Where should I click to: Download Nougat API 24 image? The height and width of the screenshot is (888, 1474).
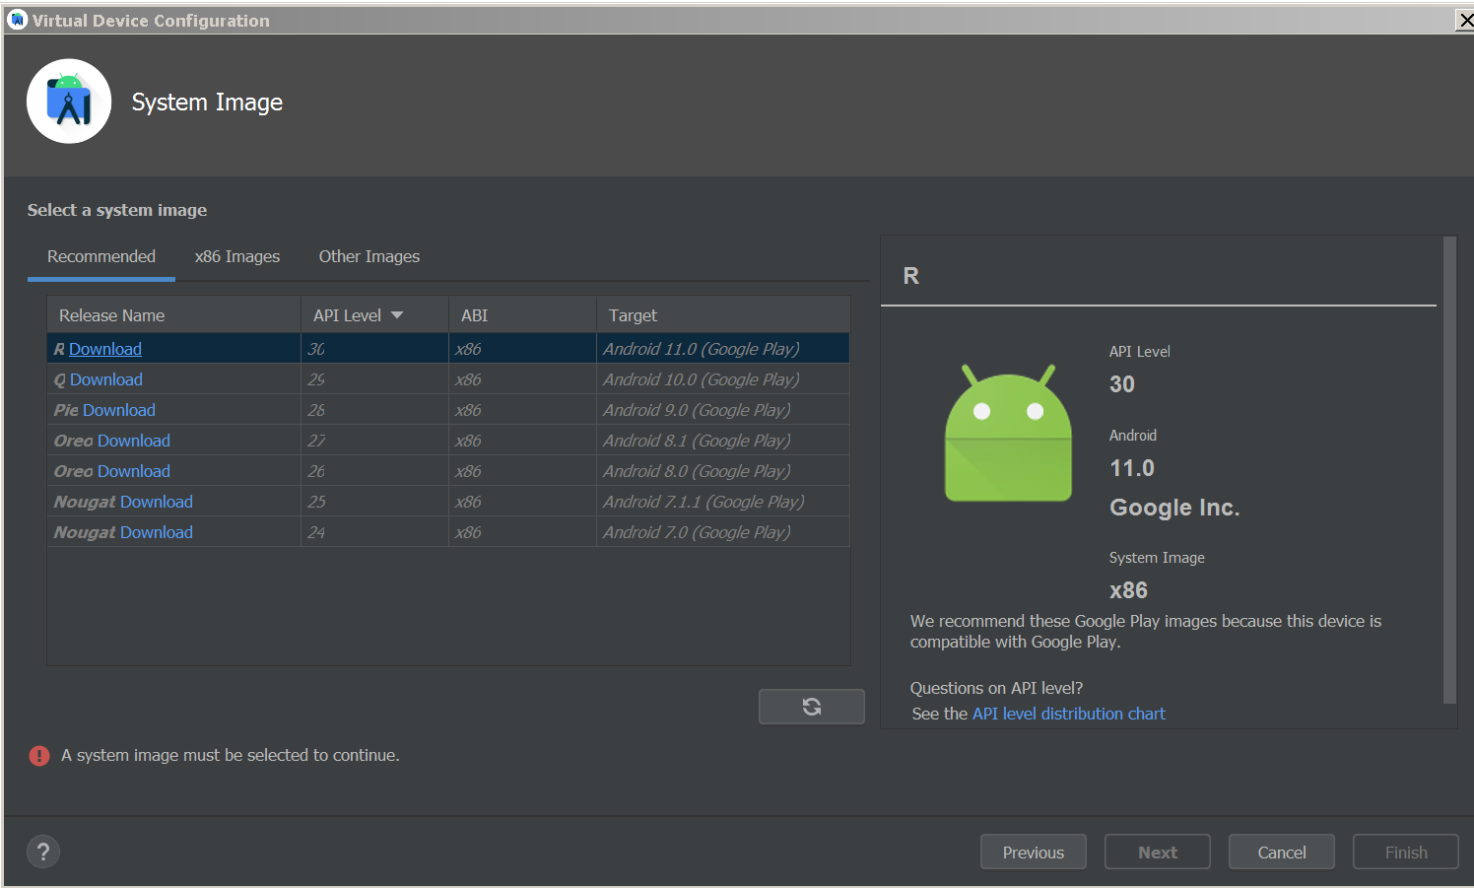[157, 532]
